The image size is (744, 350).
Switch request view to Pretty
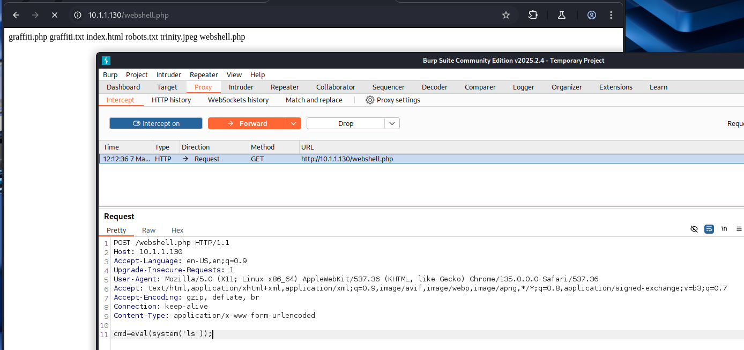click(116, 230)
